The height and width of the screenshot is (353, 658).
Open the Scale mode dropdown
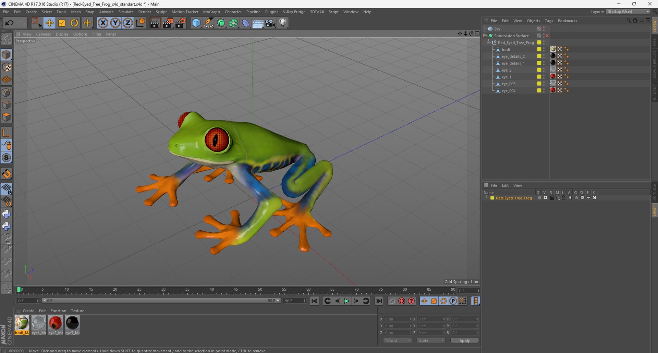tap(430, 340)
